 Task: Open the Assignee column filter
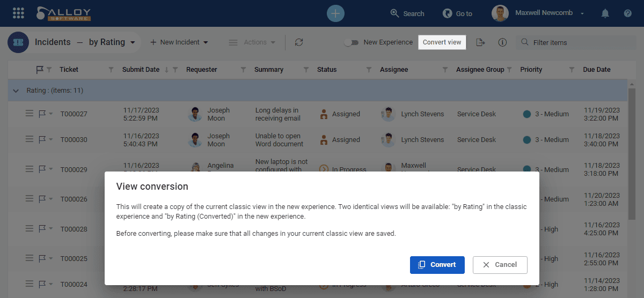tap(445, 70)
